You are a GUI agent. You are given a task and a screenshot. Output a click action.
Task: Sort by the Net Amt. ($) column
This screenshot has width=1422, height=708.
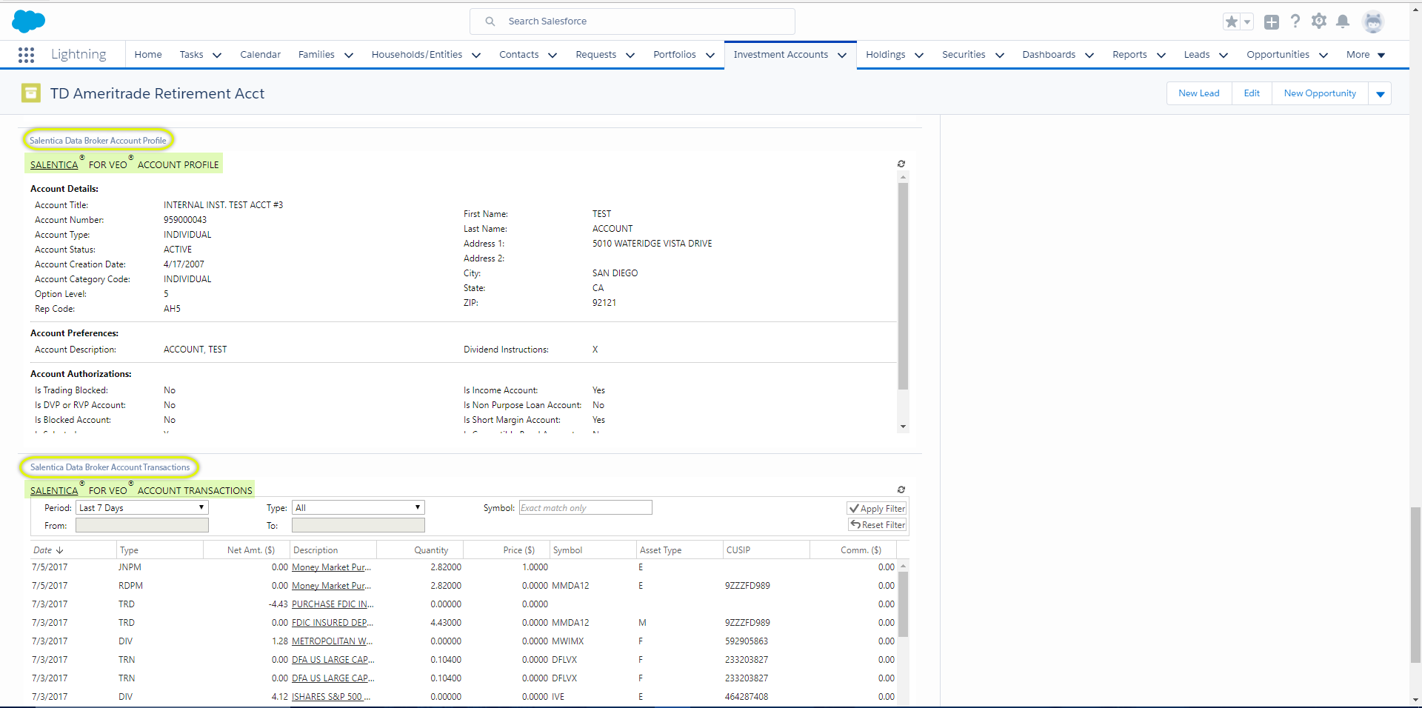(x=251, y=550)
